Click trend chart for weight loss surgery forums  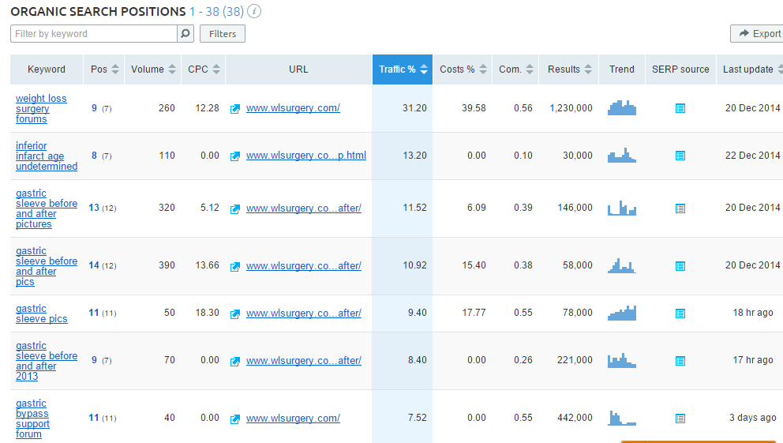coord(622,108)
